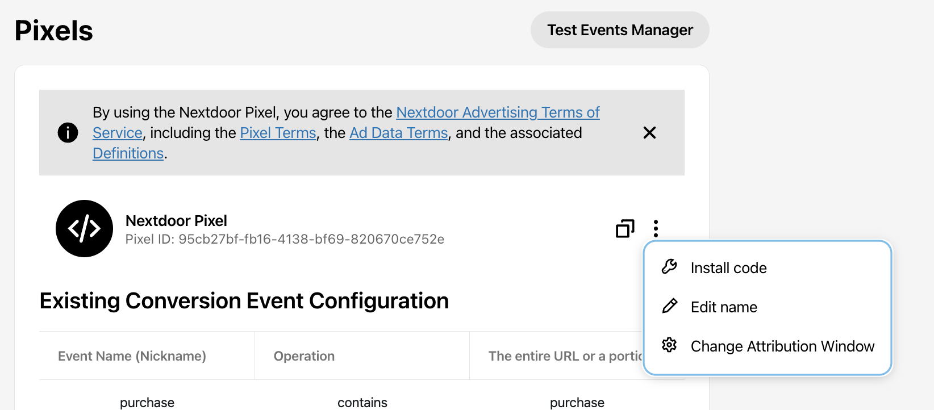Click the Operation column header

coord(304,356)
